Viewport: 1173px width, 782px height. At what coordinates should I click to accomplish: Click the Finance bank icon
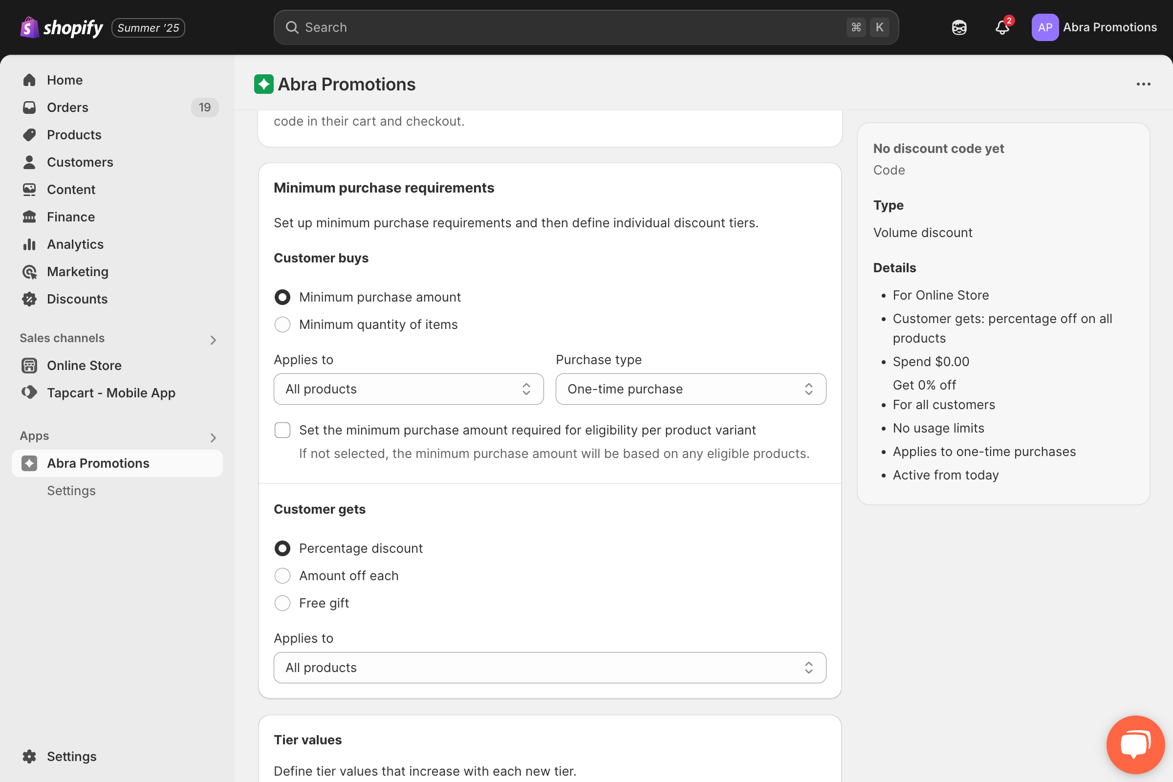click(x=29, y=217)
